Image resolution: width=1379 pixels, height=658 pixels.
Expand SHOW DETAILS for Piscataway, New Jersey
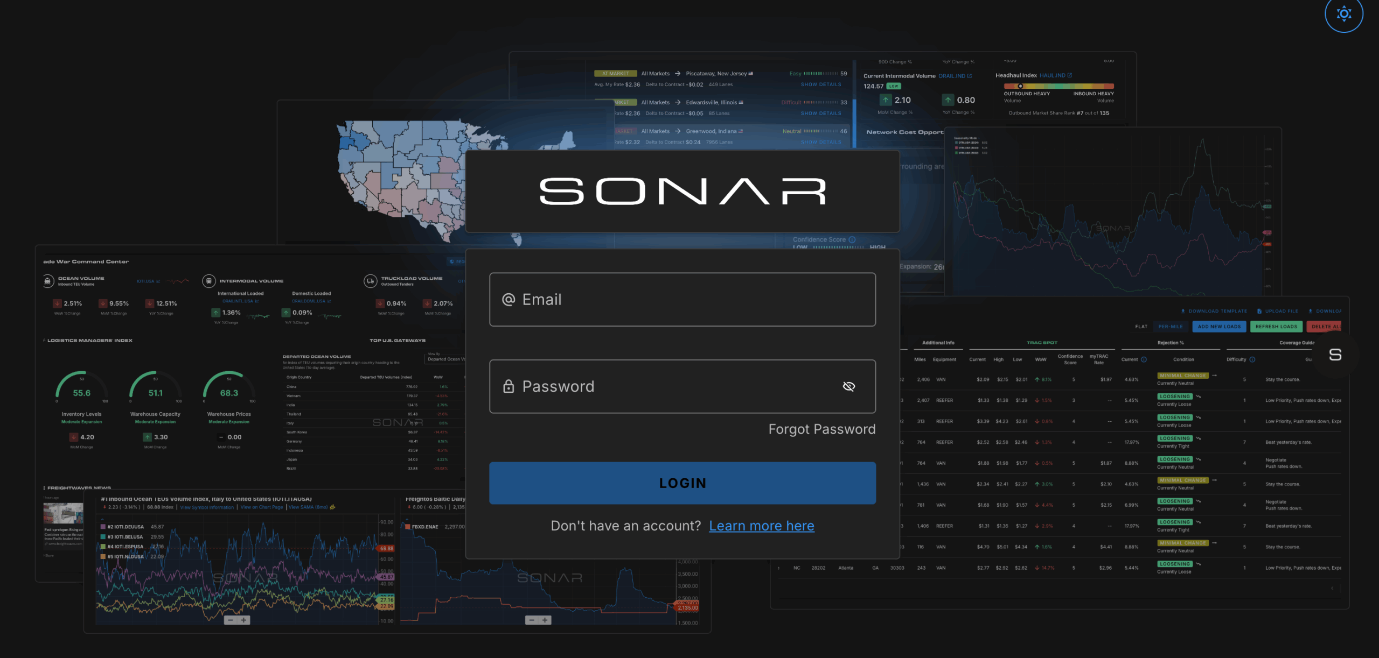point(820,84)
